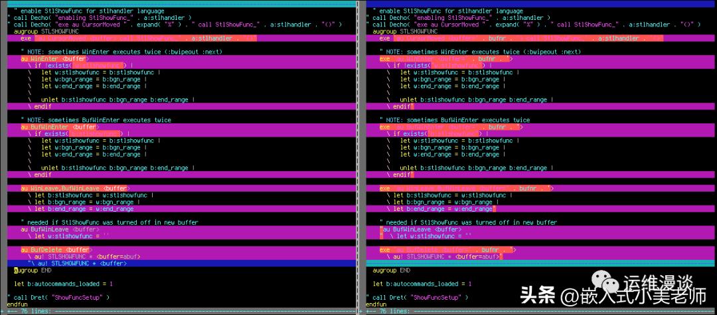The height and width of the screenshot is (315, 717).
Task: Click 'NOTE: sometimes BufWinEnter executes twice' in right pane
Action: coord(455,121)
